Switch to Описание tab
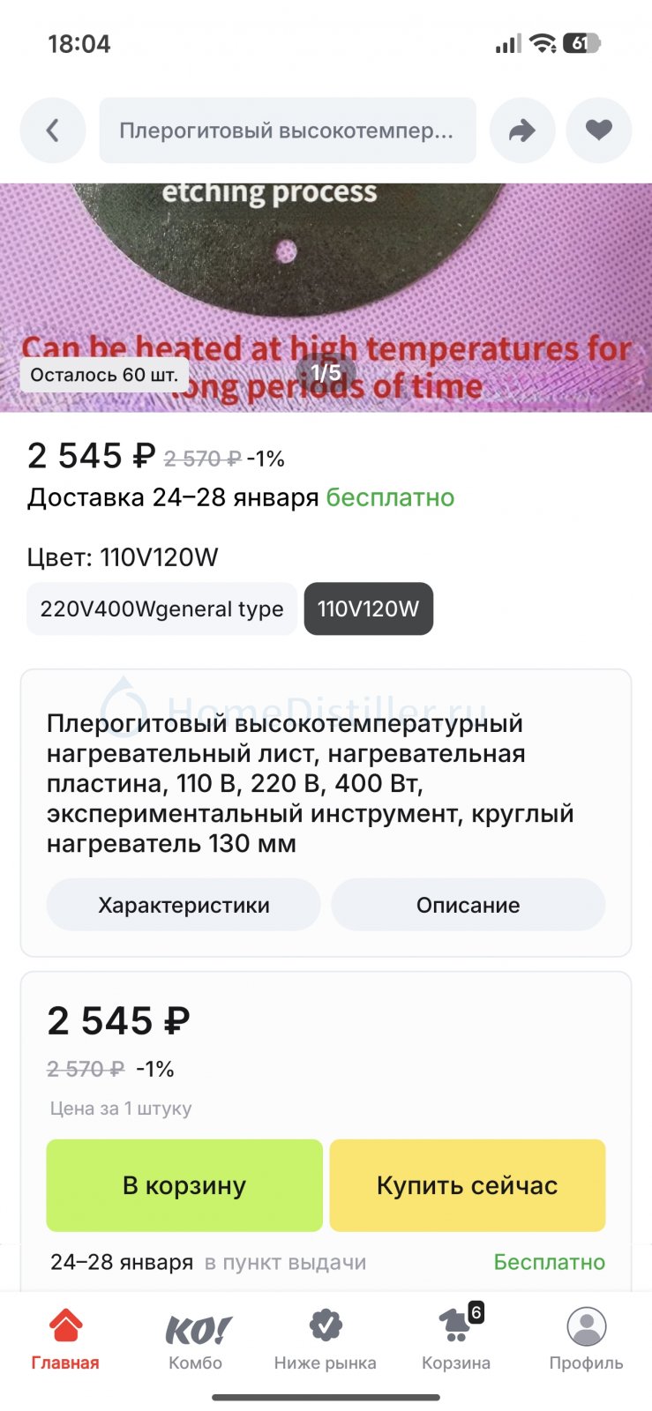The width and height of the screenshot is (652, 1411). click(468, 905)
